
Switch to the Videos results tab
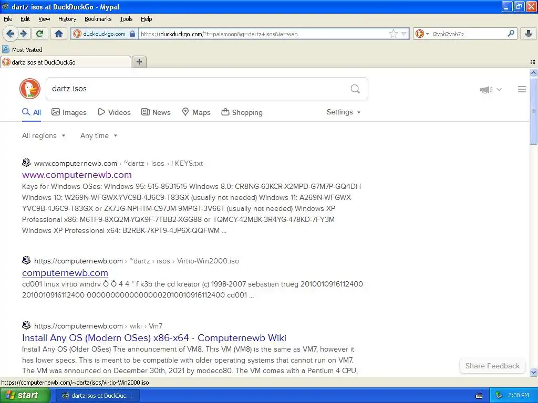pos(114,112)
